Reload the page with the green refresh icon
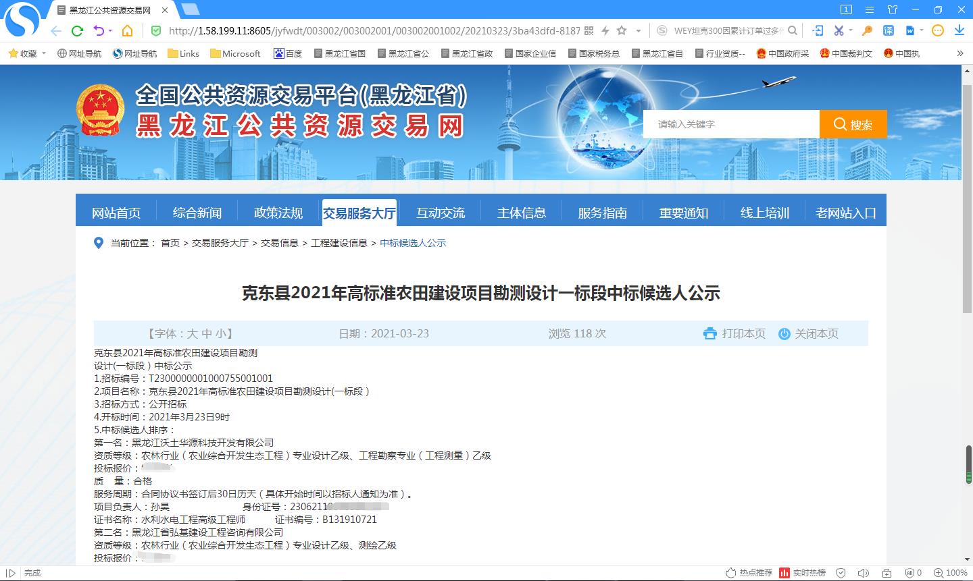 pos(78,30)
